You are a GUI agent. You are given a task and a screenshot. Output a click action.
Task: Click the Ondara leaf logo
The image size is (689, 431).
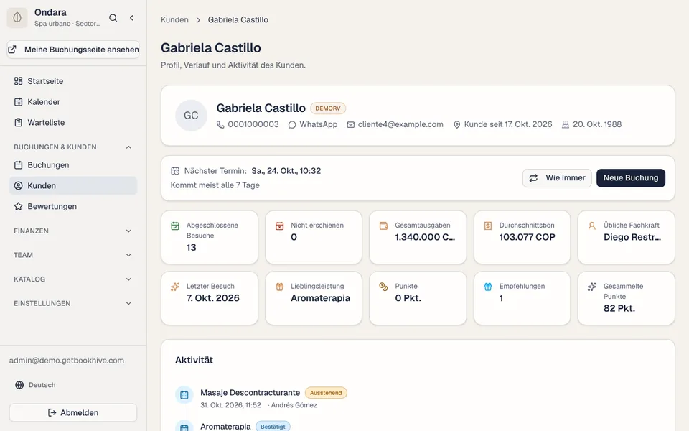17,17
